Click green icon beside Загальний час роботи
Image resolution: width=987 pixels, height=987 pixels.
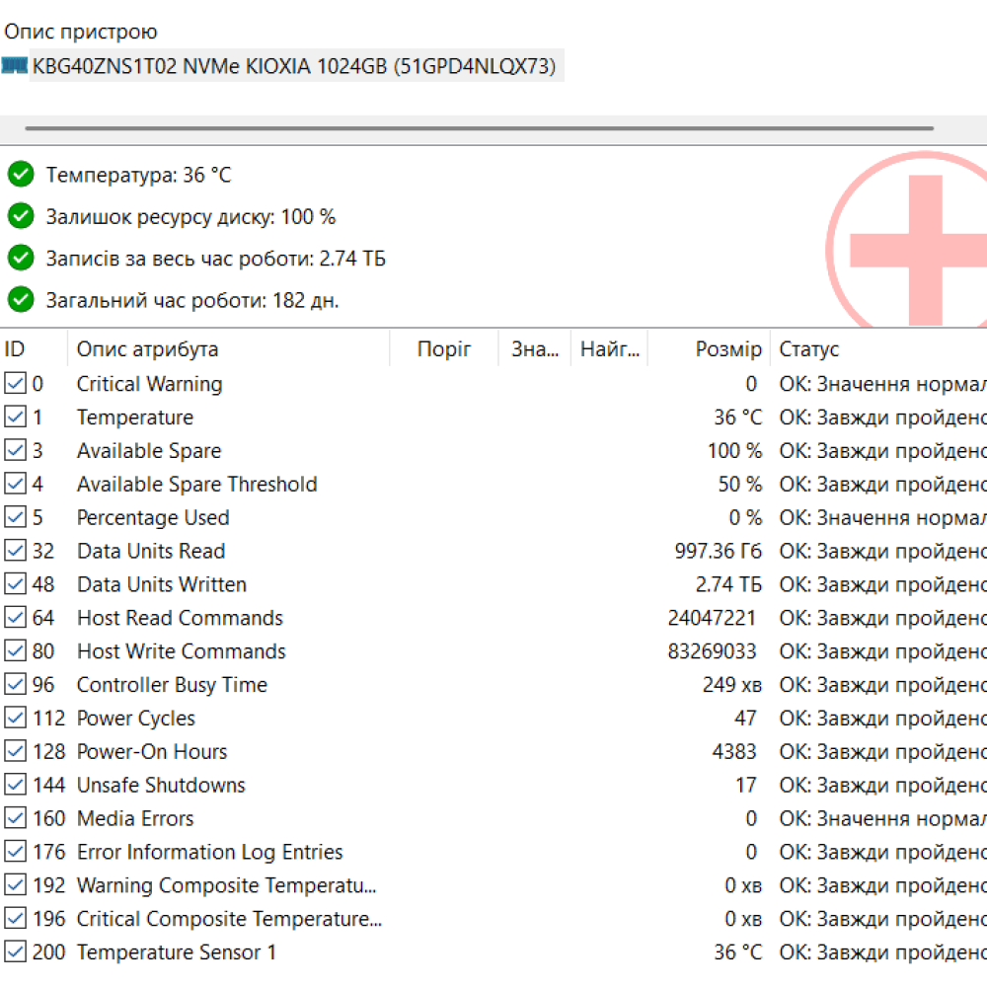pos(21,299)
